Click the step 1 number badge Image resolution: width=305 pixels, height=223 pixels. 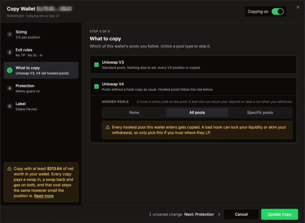[x=10, y=34]
